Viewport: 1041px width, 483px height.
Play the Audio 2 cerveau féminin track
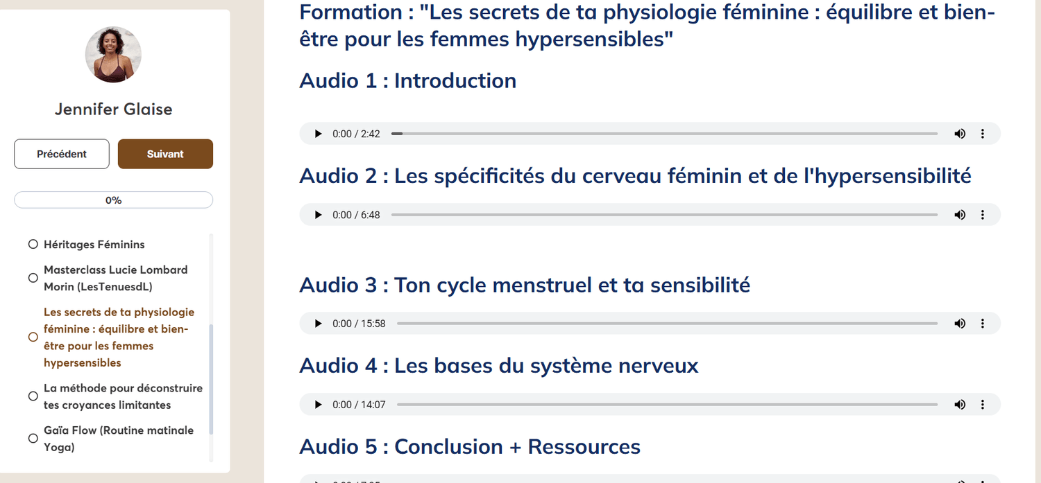319,215
